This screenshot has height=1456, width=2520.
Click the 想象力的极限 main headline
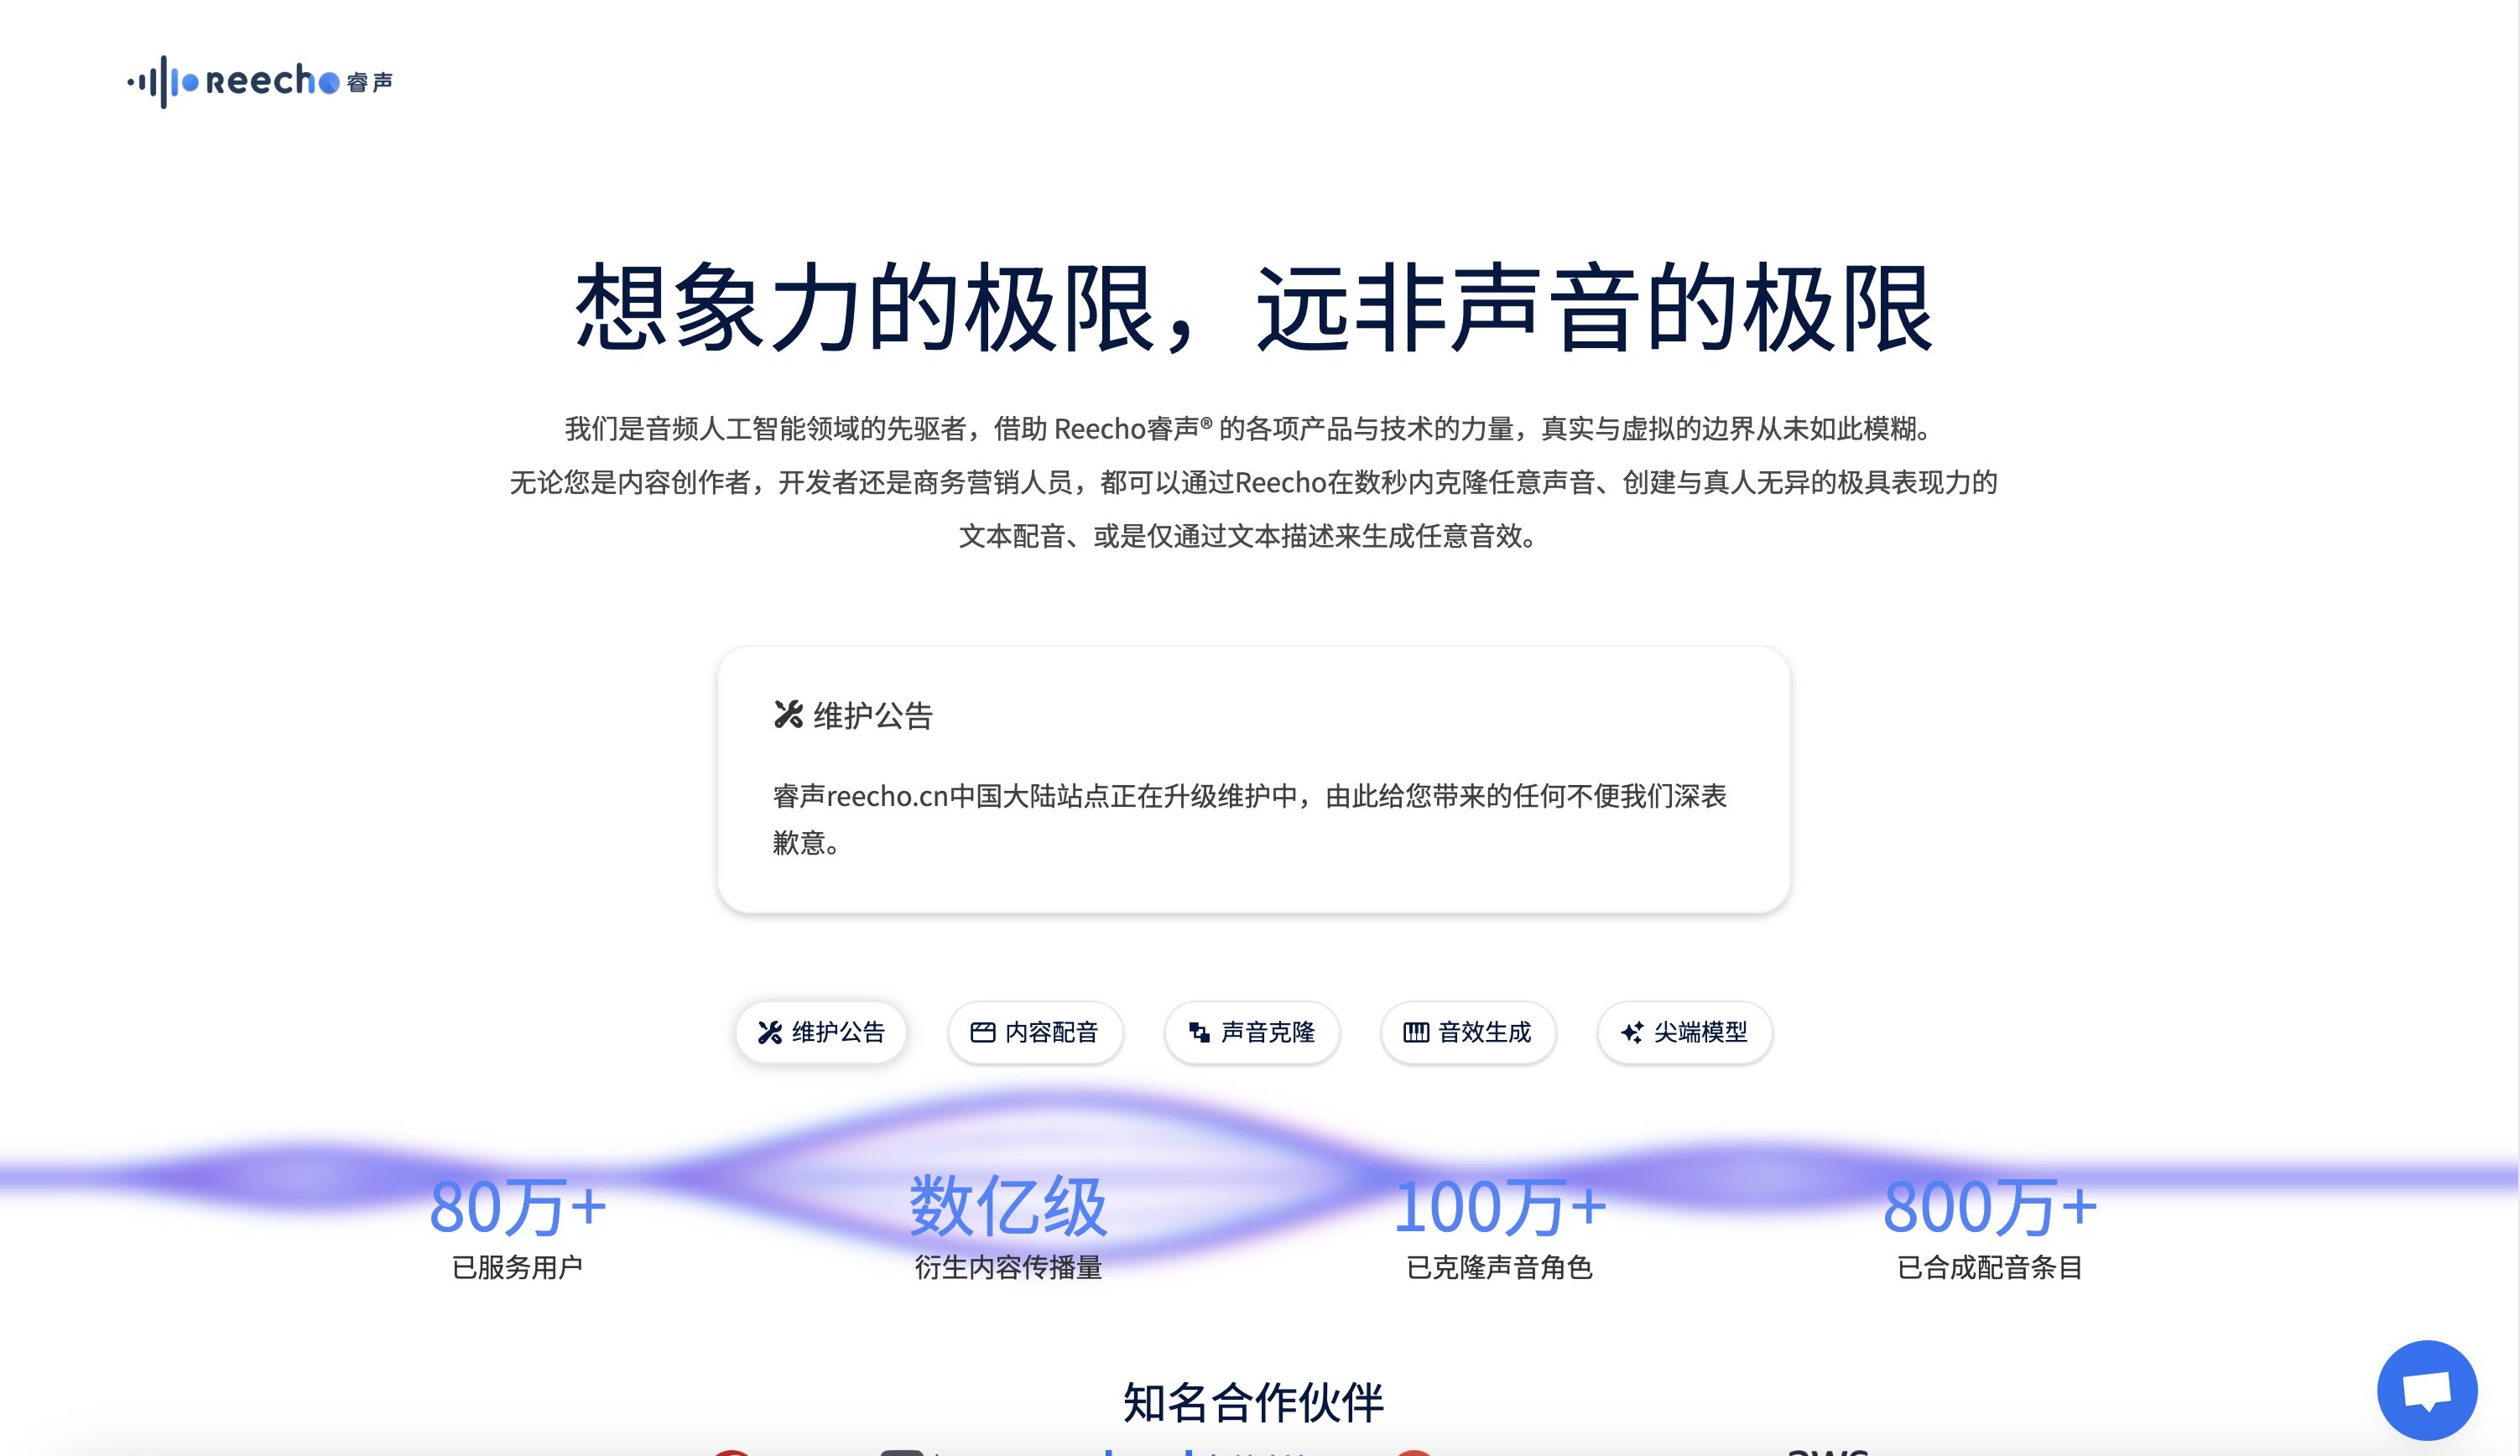pyautogui.click(x=1253, y=307)
